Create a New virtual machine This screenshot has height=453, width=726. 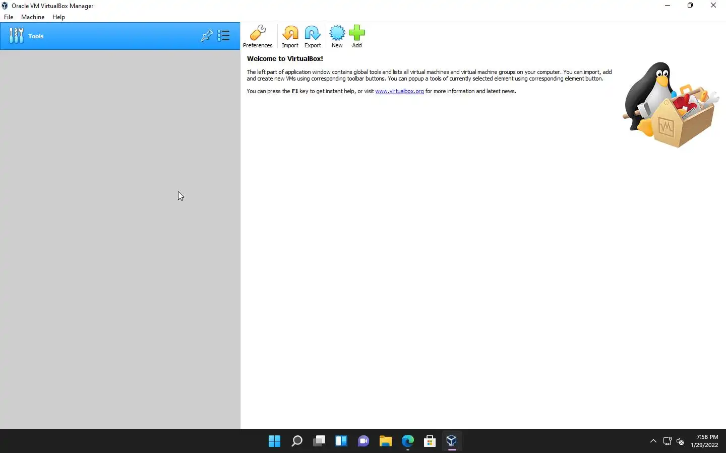337,36
